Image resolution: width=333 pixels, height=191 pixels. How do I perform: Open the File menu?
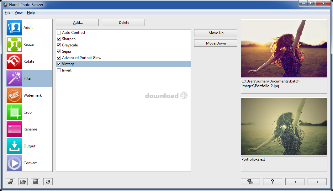[x=8, y=13]
